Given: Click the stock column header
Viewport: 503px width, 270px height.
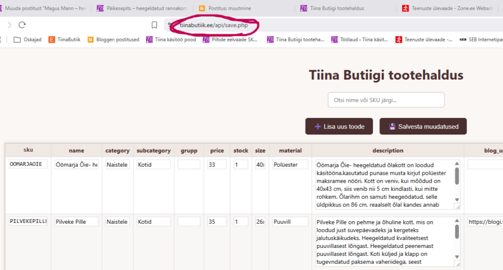Looking at the screenshot, I should pos(241,150).
